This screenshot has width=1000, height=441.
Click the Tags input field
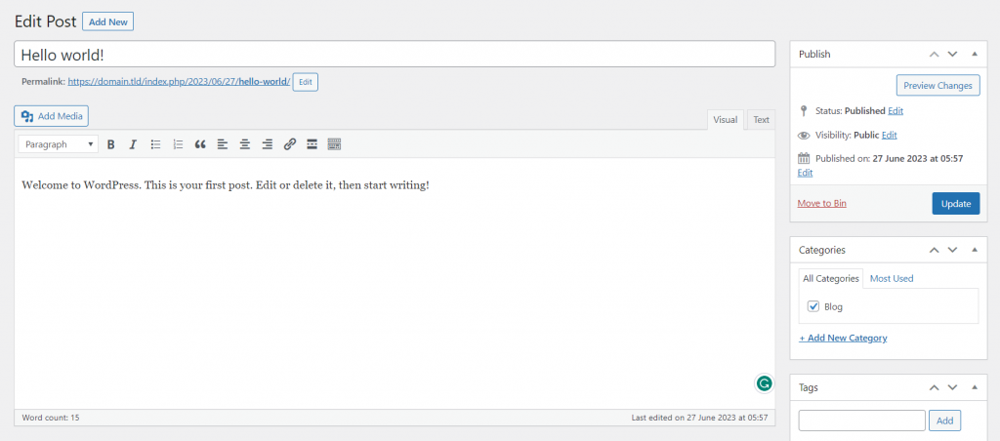[861, 421]
